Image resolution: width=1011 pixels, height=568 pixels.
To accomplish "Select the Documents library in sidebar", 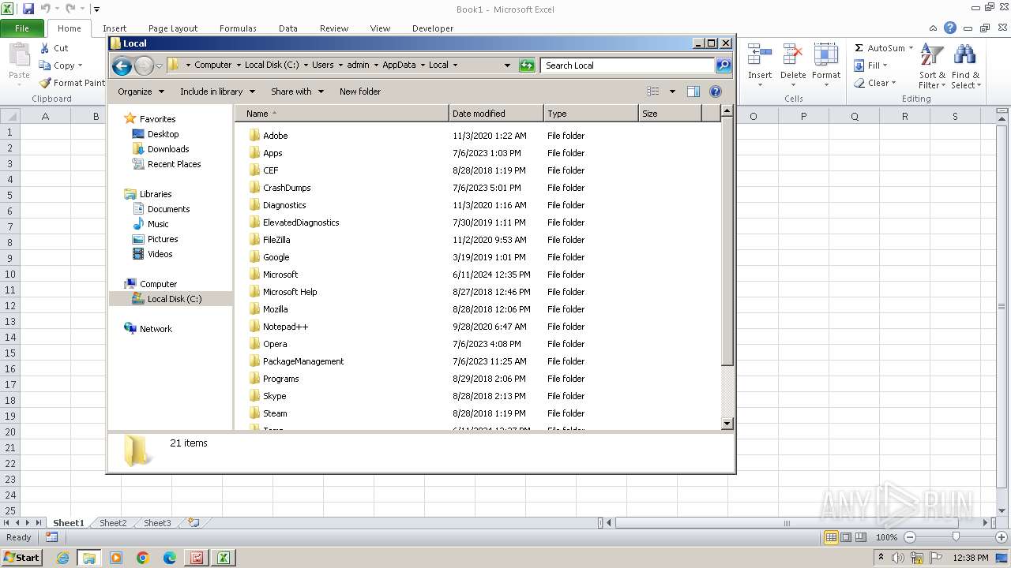I will point(168,209).
